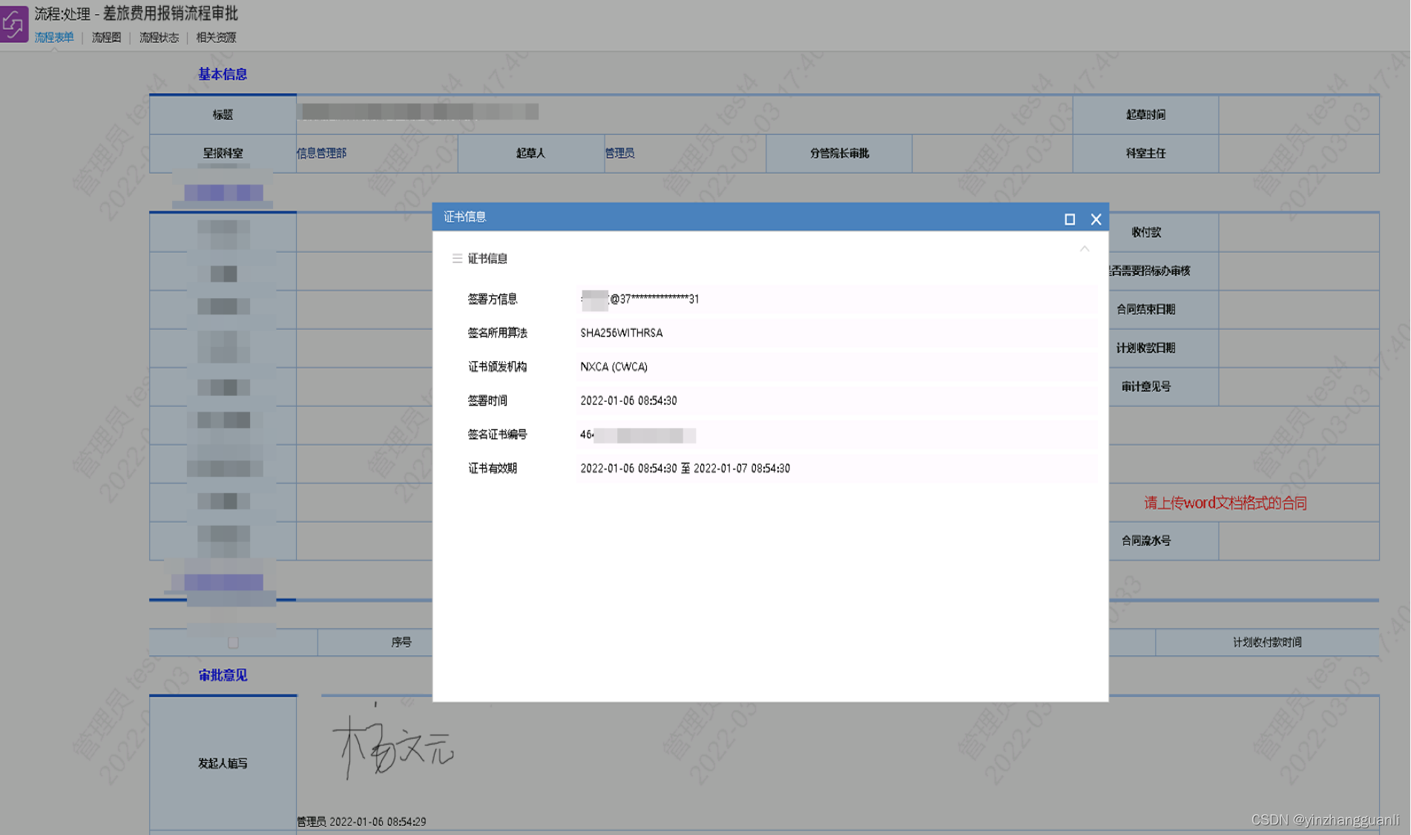Click the 科室主任 value field
1411x835 pixels.
1299,154
